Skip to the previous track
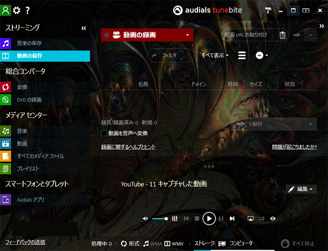This screenshot has width=328, height=251. pos(186,219)
